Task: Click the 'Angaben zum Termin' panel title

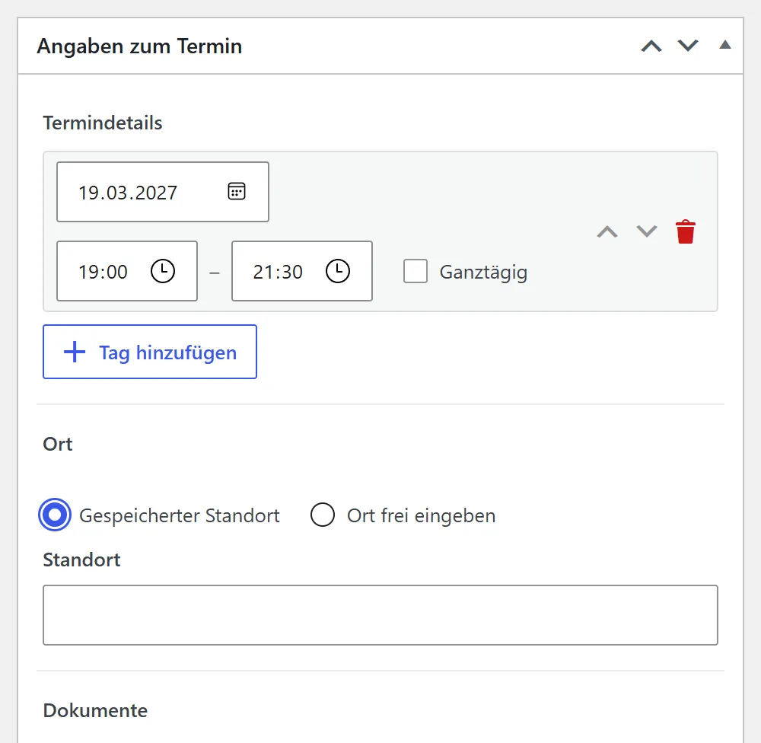Action: pos(140,46)
